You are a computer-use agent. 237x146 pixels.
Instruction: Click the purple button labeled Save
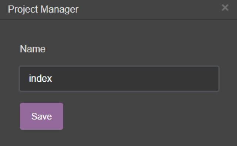tap(41, 116)
